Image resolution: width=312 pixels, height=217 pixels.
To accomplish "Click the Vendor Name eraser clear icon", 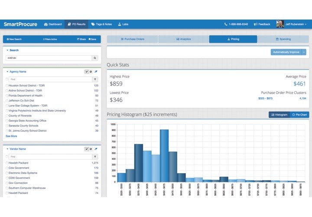I will coord(96,149).
